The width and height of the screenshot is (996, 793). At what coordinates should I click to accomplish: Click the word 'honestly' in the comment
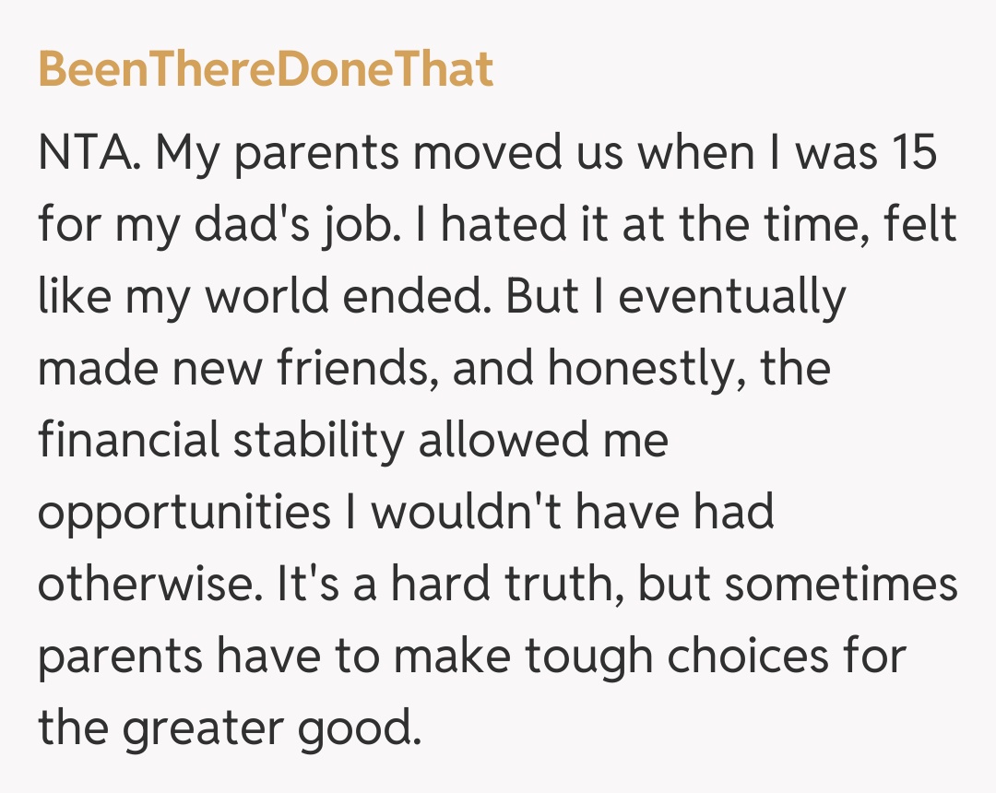tap(647, 371)
